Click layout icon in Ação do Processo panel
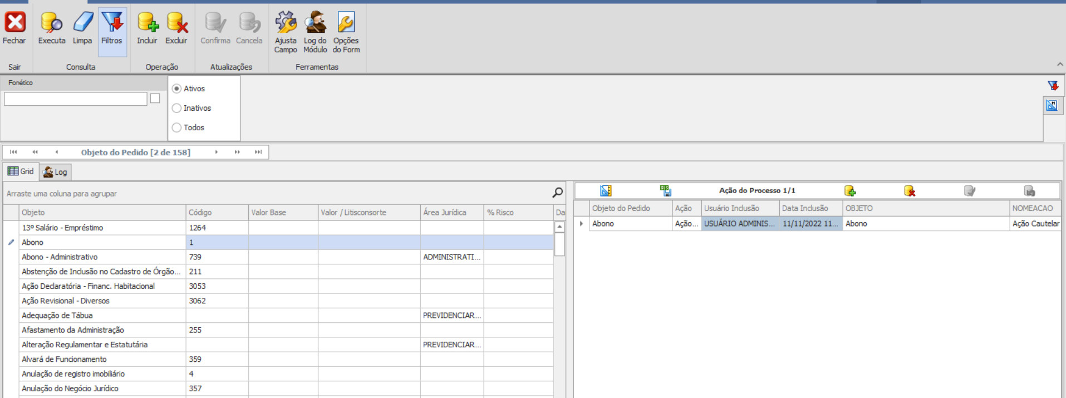The width and height of the screenshot is (1066, 398). click(x=606, y=191)
